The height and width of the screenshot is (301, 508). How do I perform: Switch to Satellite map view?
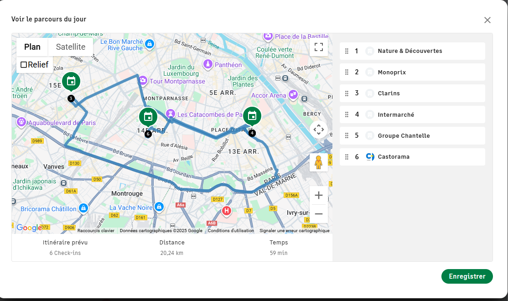[x=71, y=47]
